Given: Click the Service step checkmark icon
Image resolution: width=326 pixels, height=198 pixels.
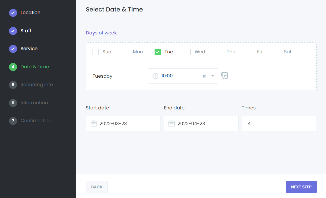Looking at the screenshot, I should (x=13, y=49).
